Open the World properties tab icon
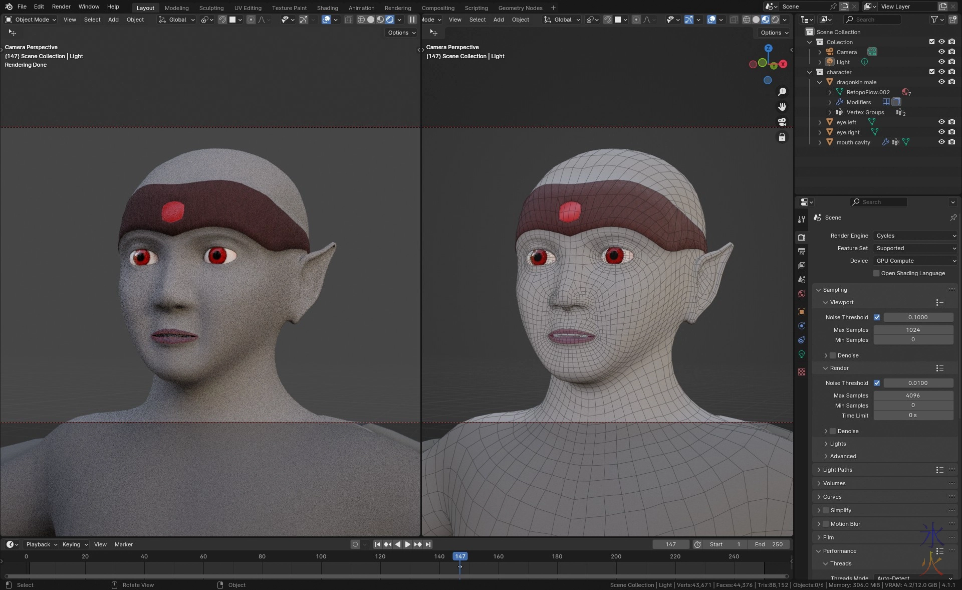 tap(802, 294)
